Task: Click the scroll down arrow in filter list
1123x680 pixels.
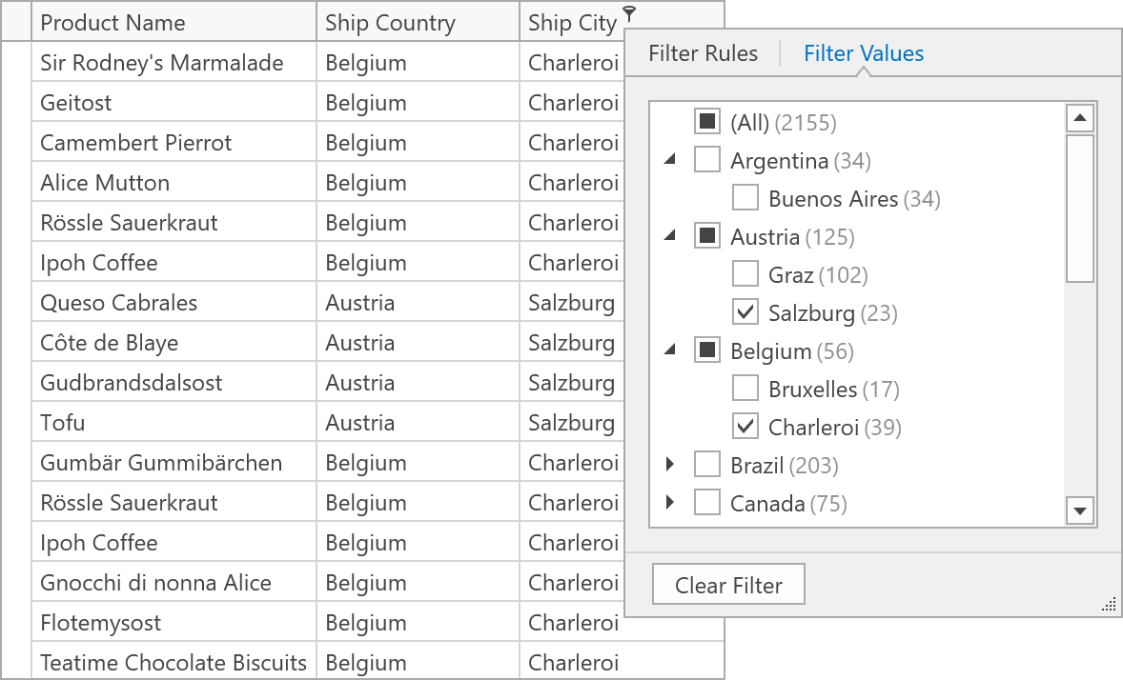Action: [x=1079, y=511]
